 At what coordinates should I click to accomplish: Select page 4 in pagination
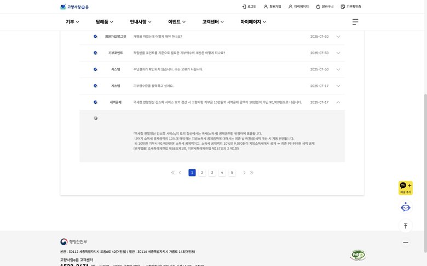222,173
